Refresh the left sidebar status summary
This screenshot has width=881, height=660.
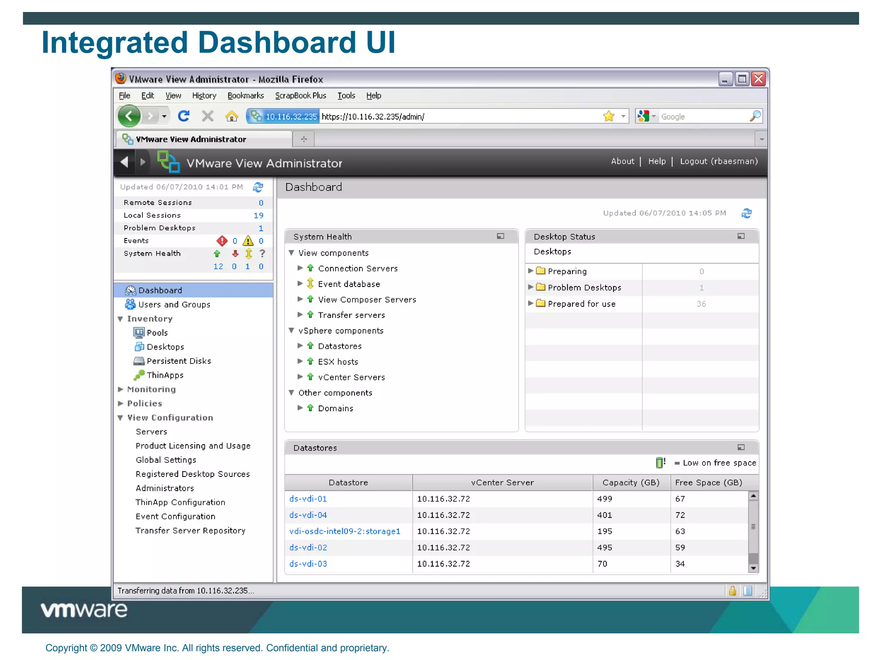tap(258, 187)
